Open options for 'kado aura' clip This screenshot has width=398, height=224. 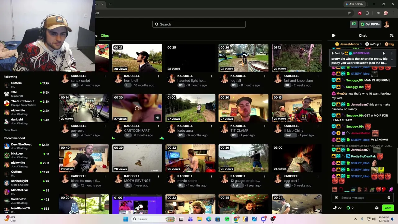pos(211,126)
